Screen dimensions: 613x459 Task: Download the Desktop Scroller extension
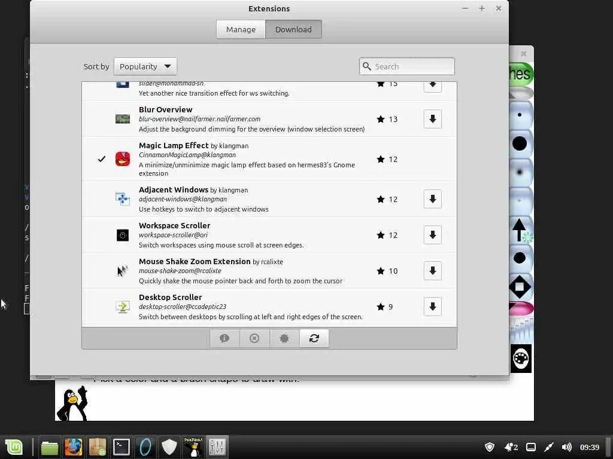(432, 307)
